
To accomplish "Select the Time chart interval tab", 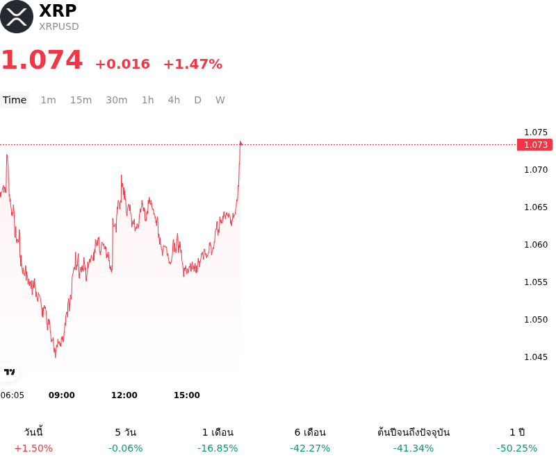I will click(x=15, y=100).
